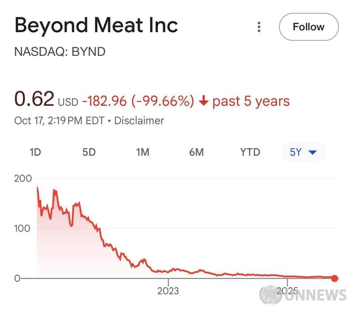Open the three-dot more options menu
The image size is (353, 310).
(259, 27)
